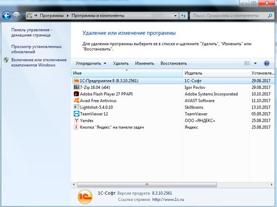Click the 7-Zip program icon
277x207 pixels.
click(76, 87)
